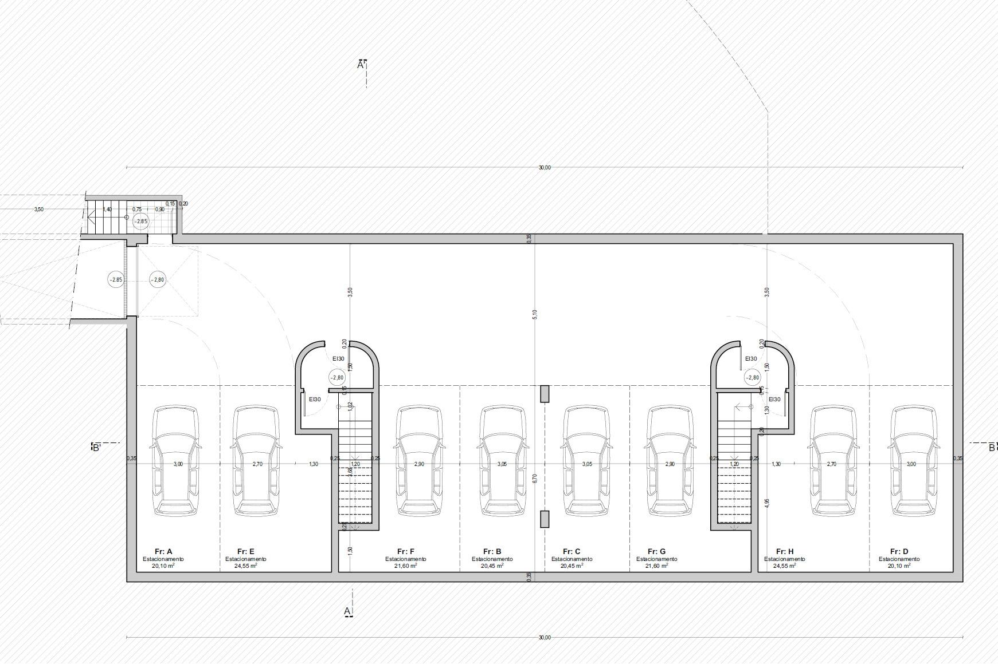Click the "Fr: F" parking label

(x=406, y=552)
